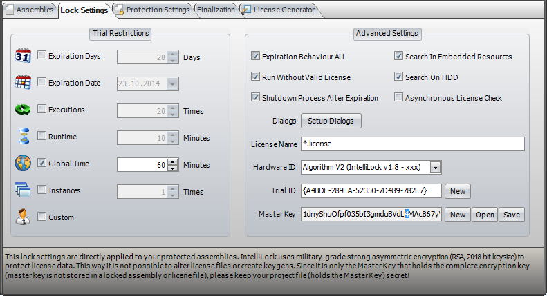This screenshot has width=547, height=296.
Task: Click the person icon beside Custom
Action: pos(22,217)
